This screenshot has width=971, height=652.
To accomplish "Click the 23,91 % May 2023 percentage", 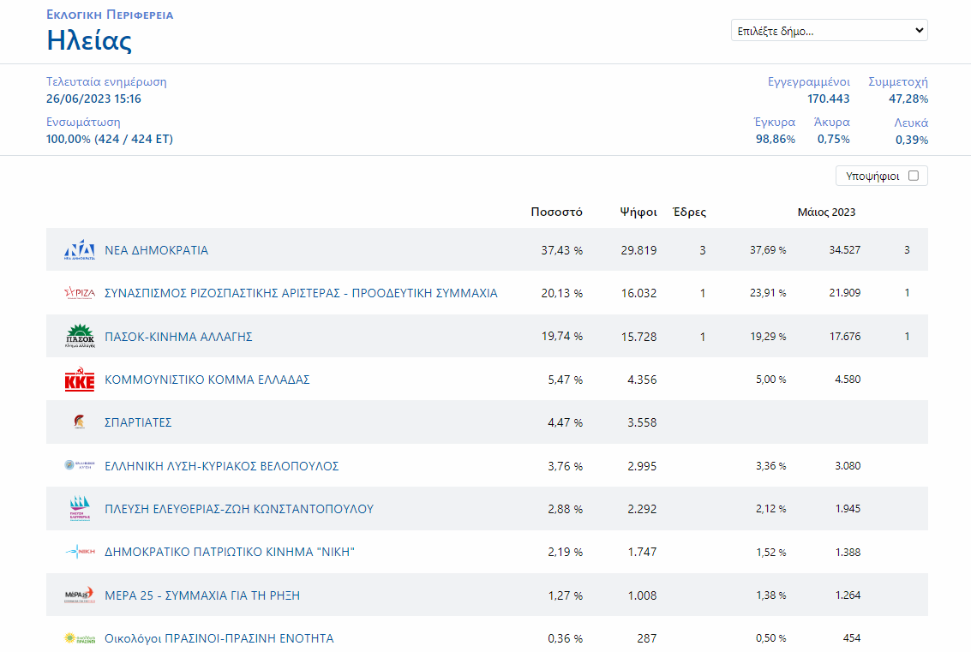I will pyautogui.click(x=768, y=292).
